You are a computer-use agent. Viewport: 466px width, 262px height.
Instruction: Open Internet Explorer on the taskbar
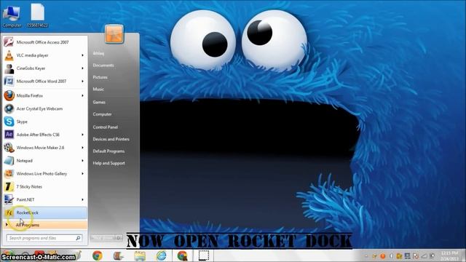pyautogui.click(x=162, y=255)
